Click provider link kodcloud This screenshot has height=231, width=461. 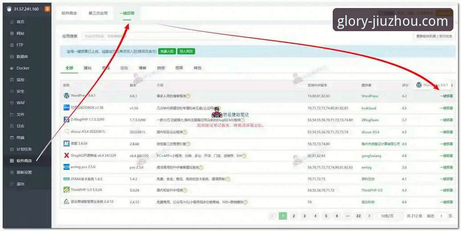(369, 108)
